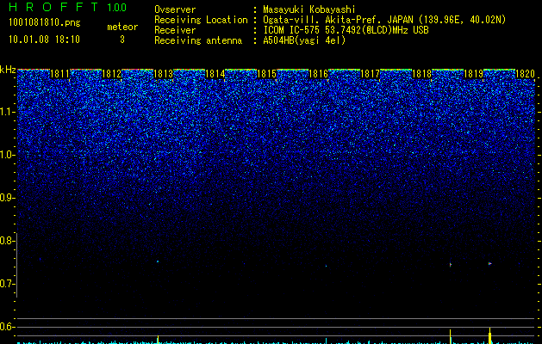542x344 pixels.
Task: Click the meteor echo dot just after 1813
Action: [x=158, y=261]
